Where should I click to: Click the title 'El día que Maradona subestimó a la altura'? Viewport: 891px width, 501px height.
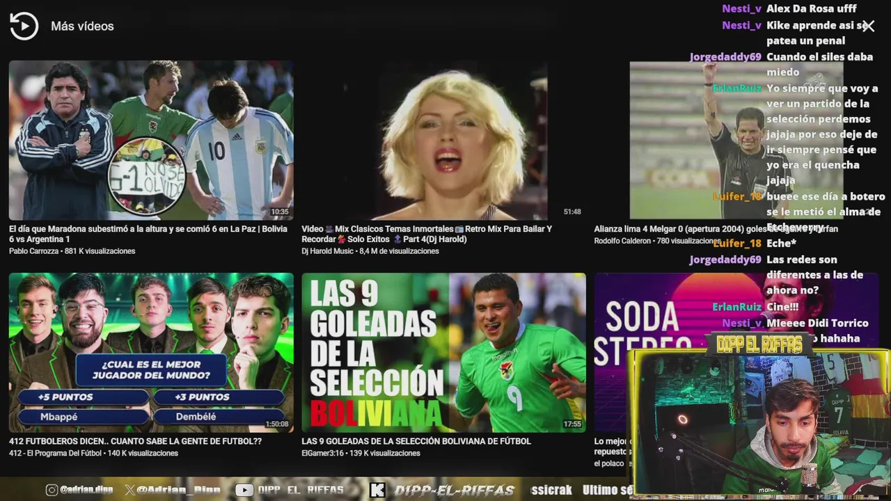148,234
